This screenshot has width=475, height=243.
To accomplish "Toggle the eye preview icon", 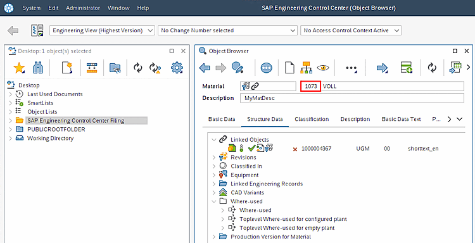I will point(323,68).
